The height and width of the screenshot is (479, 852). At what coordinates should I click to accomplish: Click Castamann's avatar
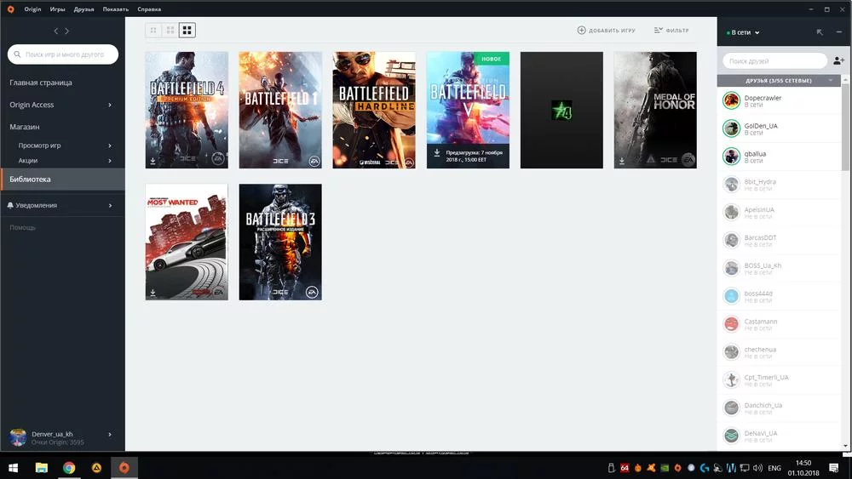[x=731, y=324]
